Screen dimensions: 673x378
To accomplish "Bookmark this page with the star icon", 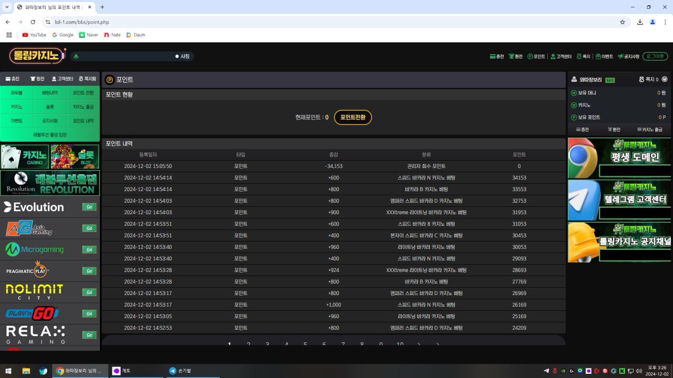I will click(623, 22).
